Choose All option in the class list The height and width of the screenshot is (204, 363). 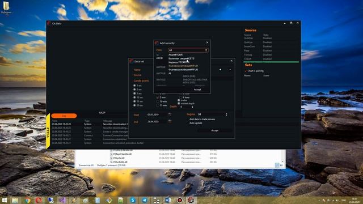point(170,74)
